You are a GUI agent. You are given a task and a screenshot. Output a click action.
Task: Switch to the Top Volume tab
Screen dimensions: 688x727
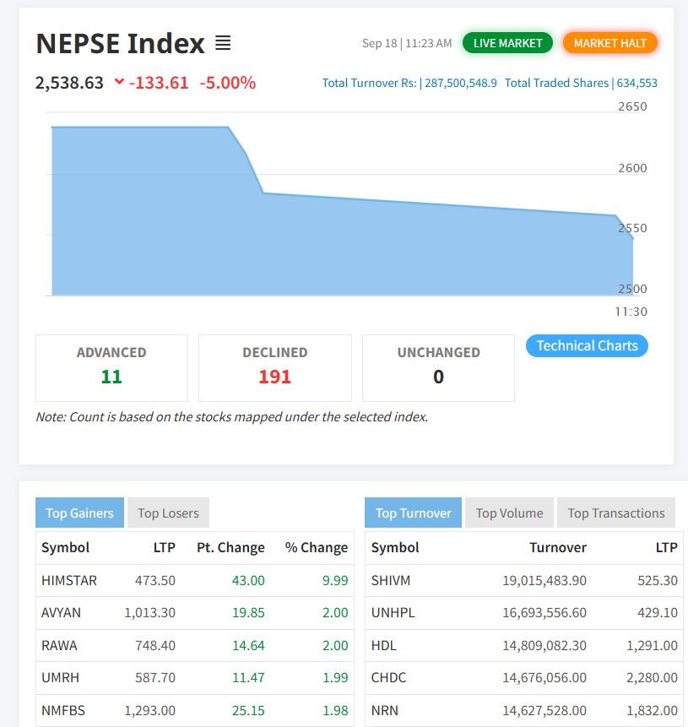[509, 513]
